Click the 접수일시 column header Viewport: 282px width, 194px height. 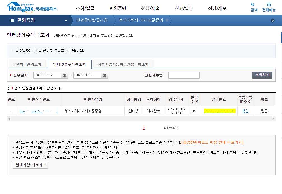pos(176,99)
